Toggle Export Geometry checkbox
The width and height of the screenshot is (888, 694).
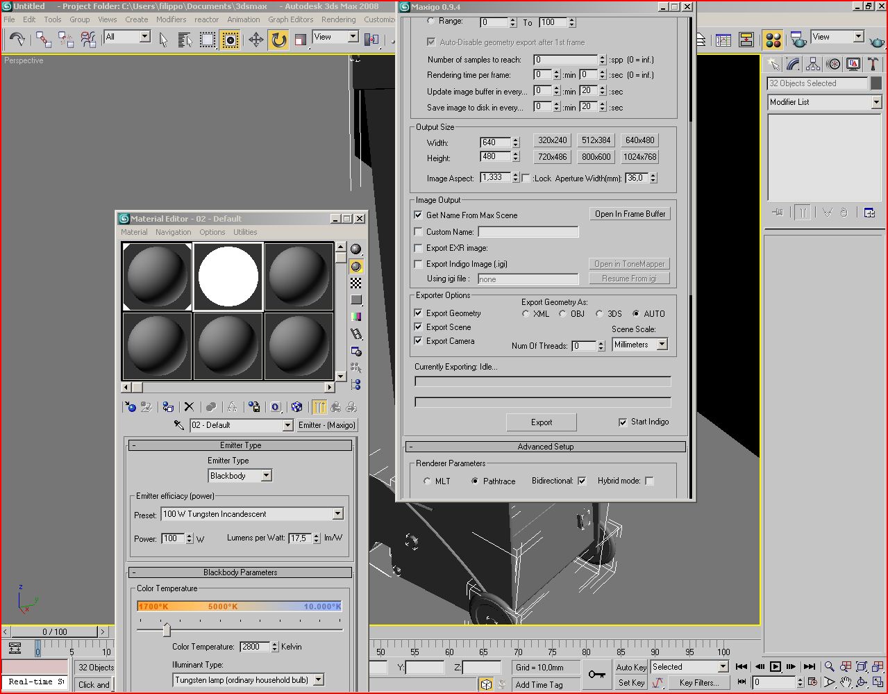[418, 313]
